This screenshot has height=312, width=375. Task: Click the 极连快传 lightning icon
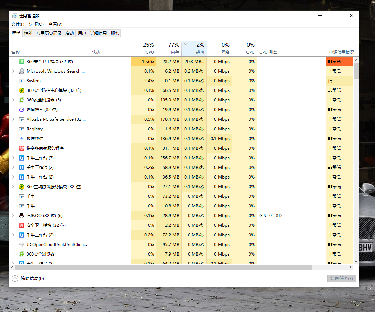(x=21, y=139)
